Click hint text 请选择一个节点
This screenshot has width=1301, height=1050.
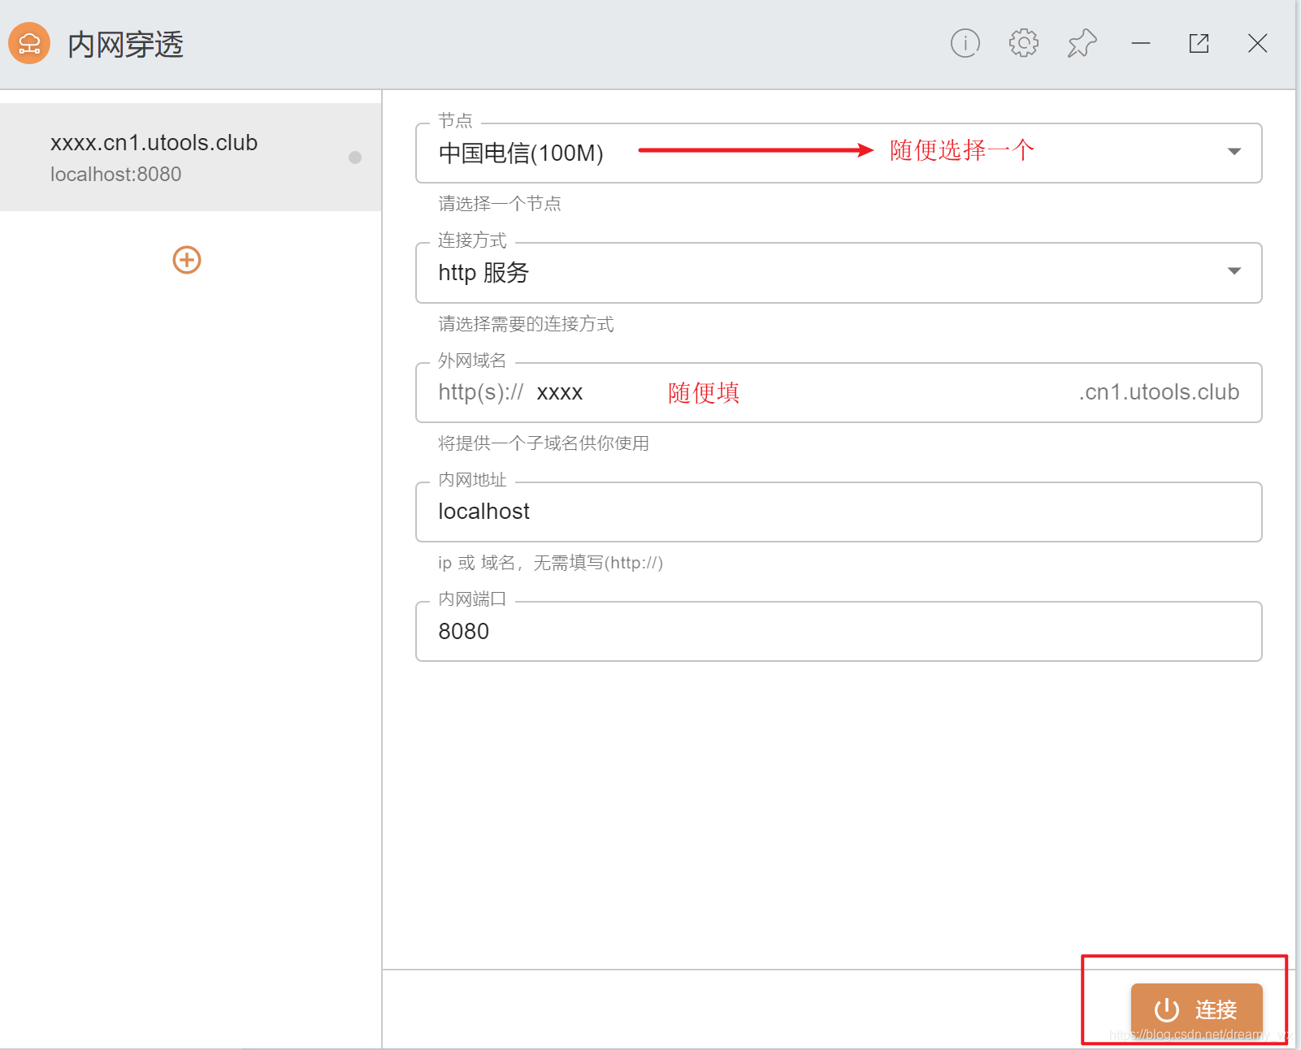(x=500, y=204)
